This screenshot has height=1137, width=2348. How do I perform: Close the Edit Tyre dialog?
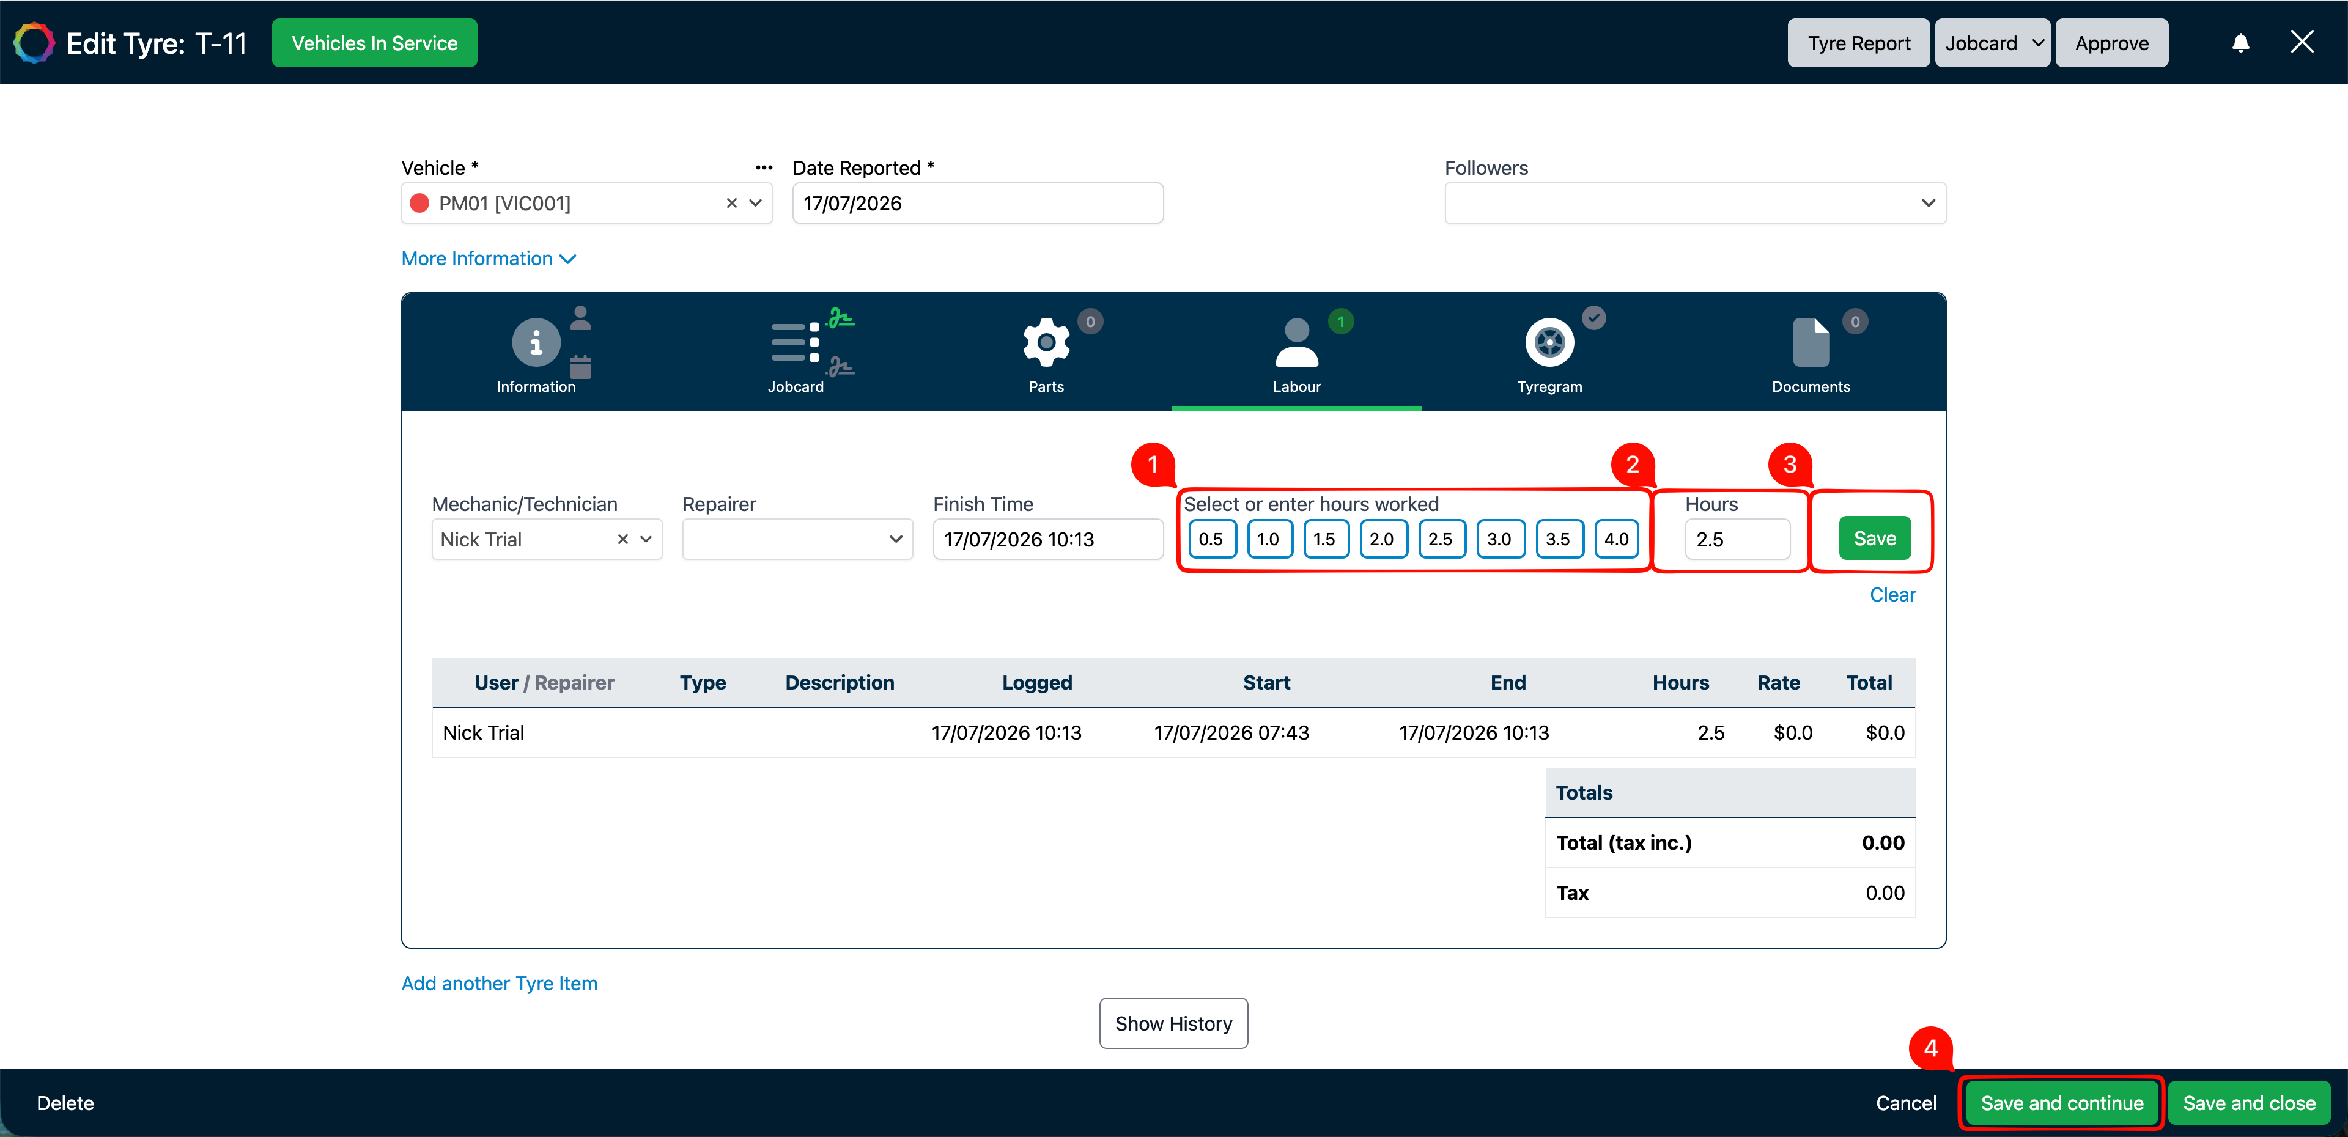click(2302, 42)
